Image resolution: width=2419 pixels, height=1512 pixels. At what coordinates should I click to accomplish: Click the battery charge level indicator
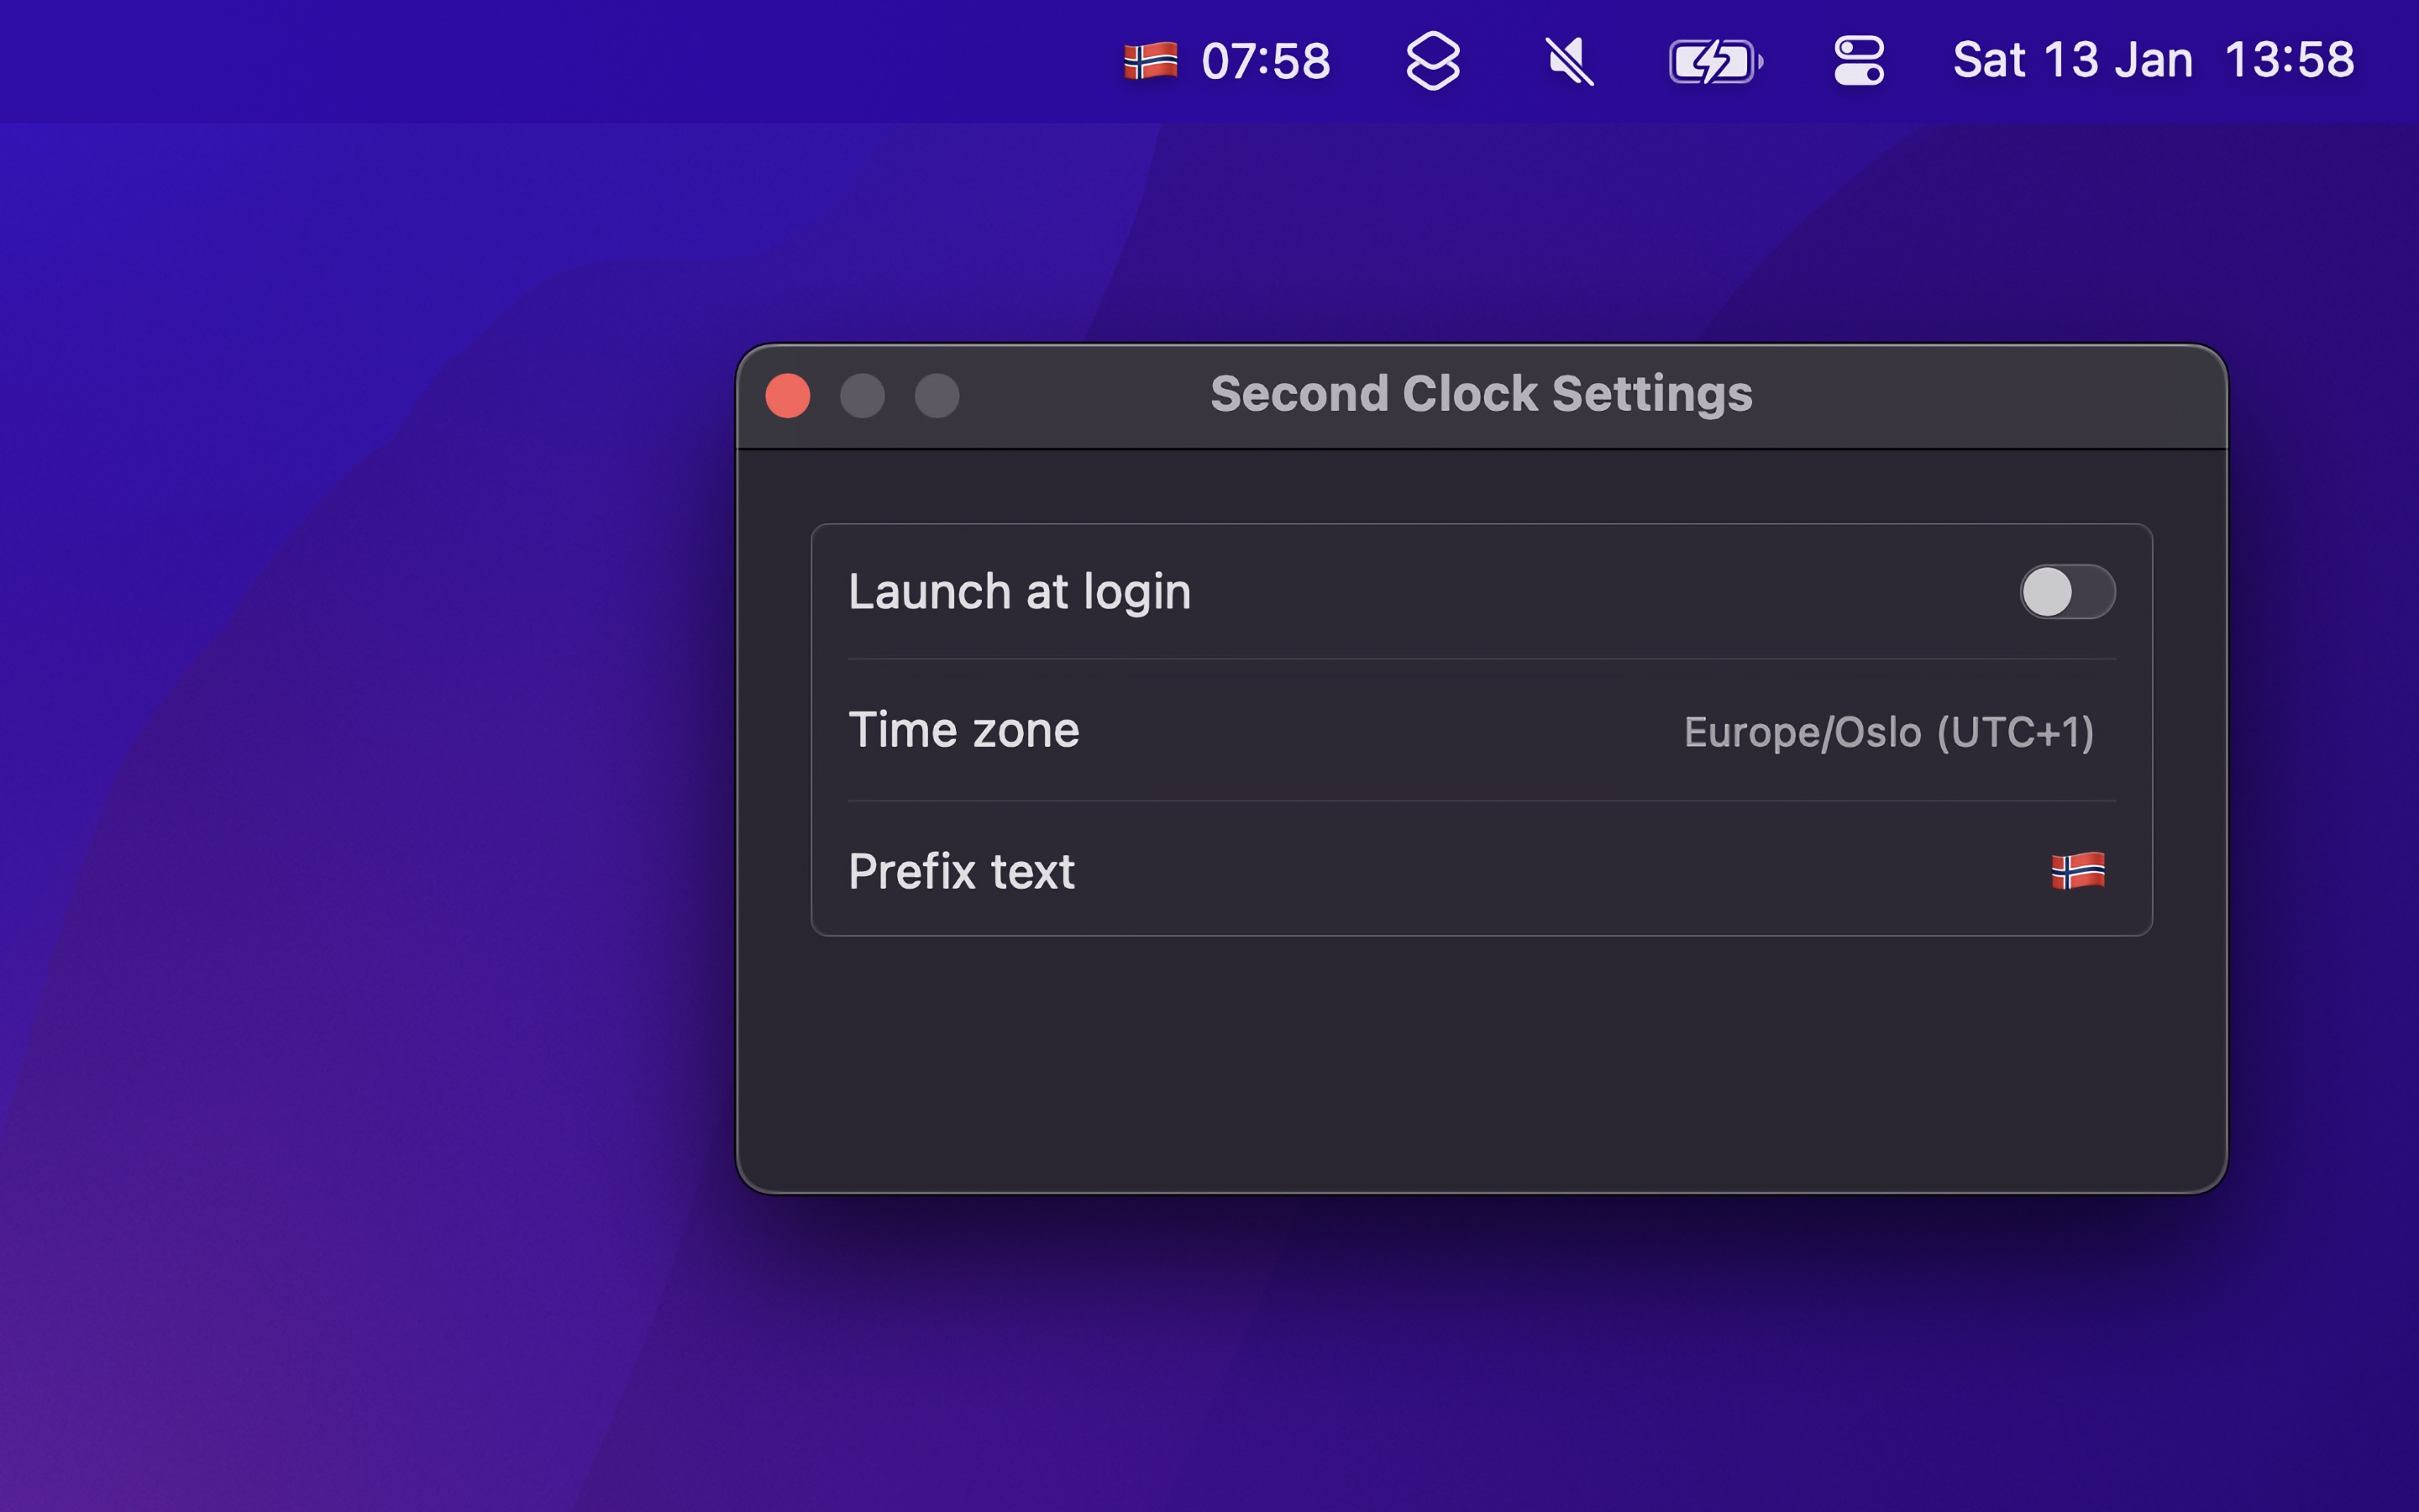click(1713, 61)
